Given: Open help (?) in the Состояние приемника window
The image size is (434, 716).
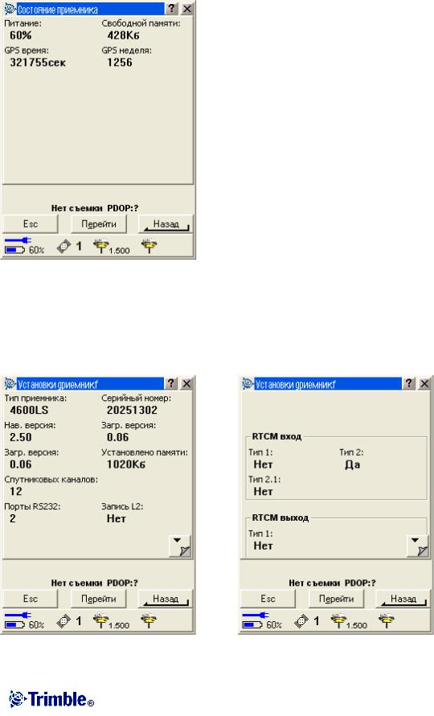Looking at the screenshot, I should 171,9.
